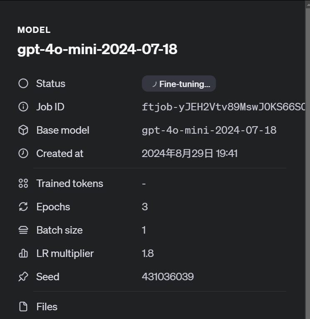Click the gpt-4o-mini-2024-07-18 model heading
The width and height of the screenshot is (310, 319).
point(97,49)
